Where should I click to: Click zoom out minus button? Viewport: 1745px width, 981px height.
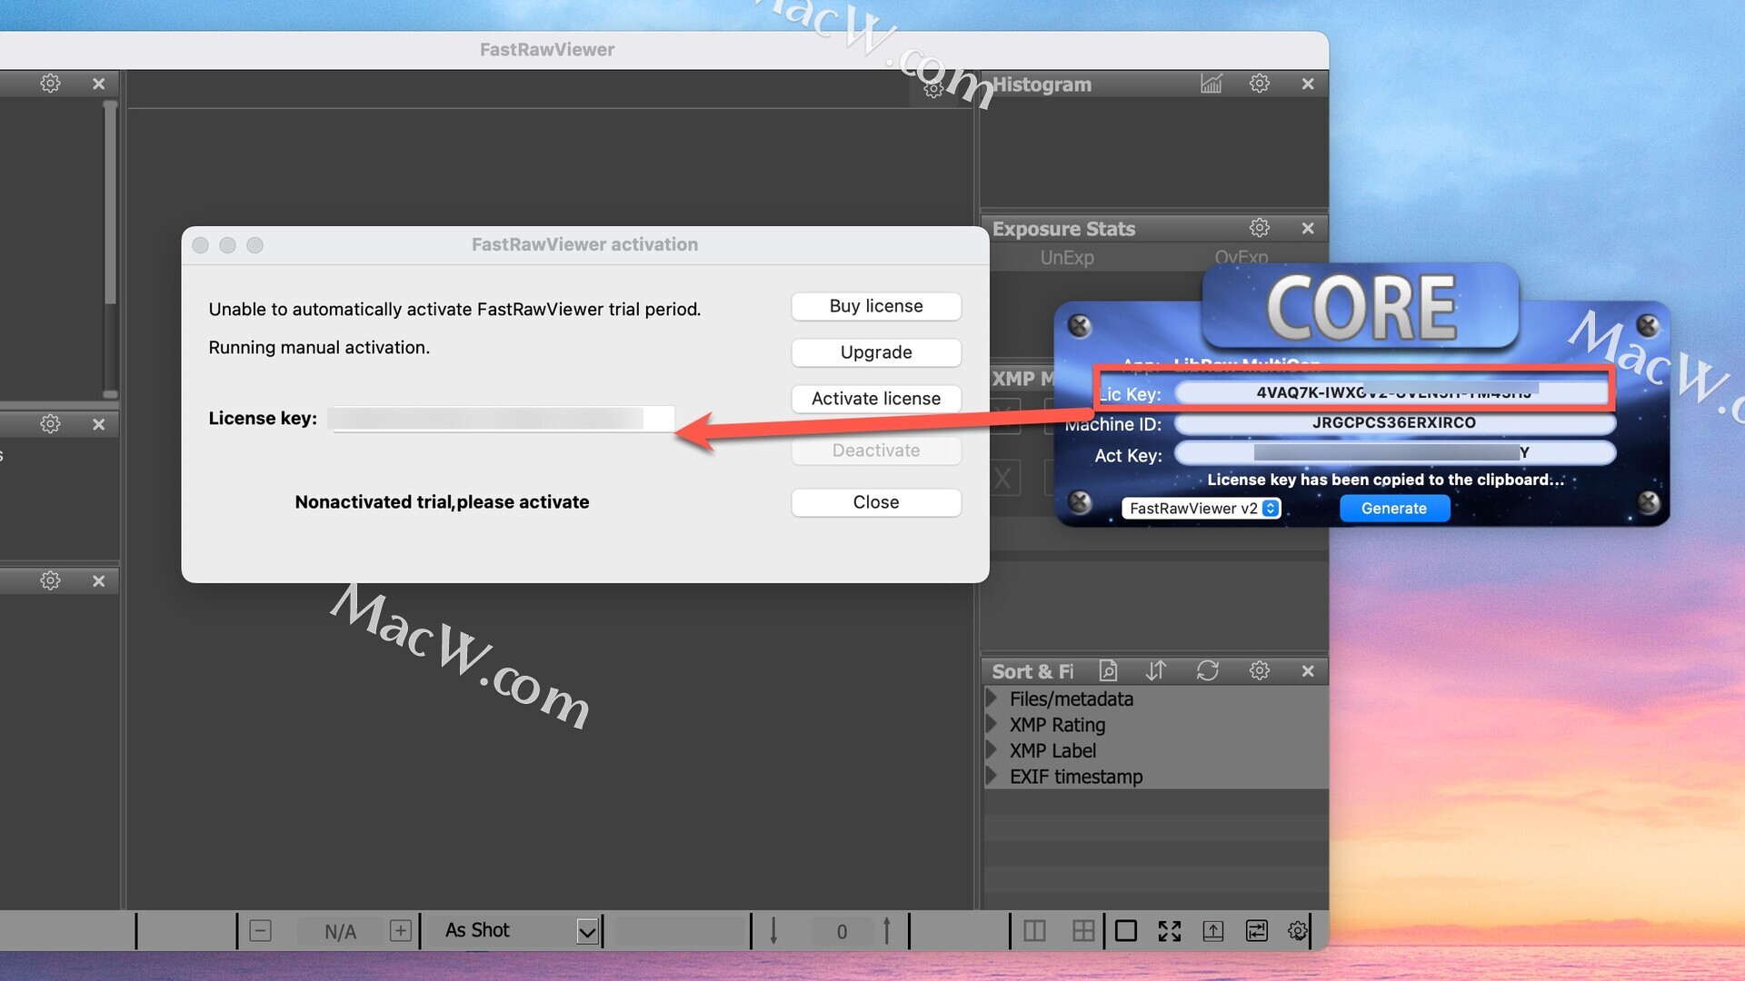[x=260, y=931]
